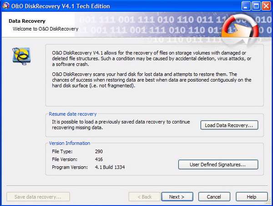Click the Save data recovery button

38,197
